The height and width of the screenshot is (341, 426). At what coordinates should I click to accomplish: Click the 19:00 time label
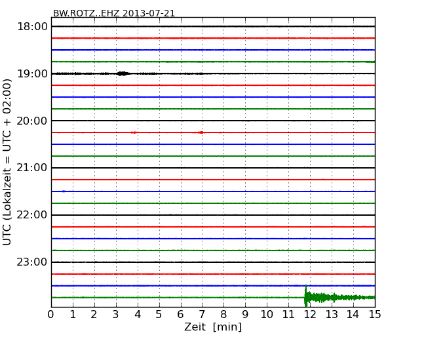[32, 73]
